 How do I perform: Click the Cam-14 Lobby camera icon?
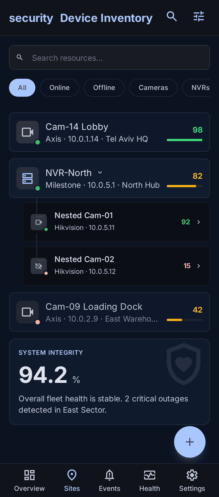point(28,132)
